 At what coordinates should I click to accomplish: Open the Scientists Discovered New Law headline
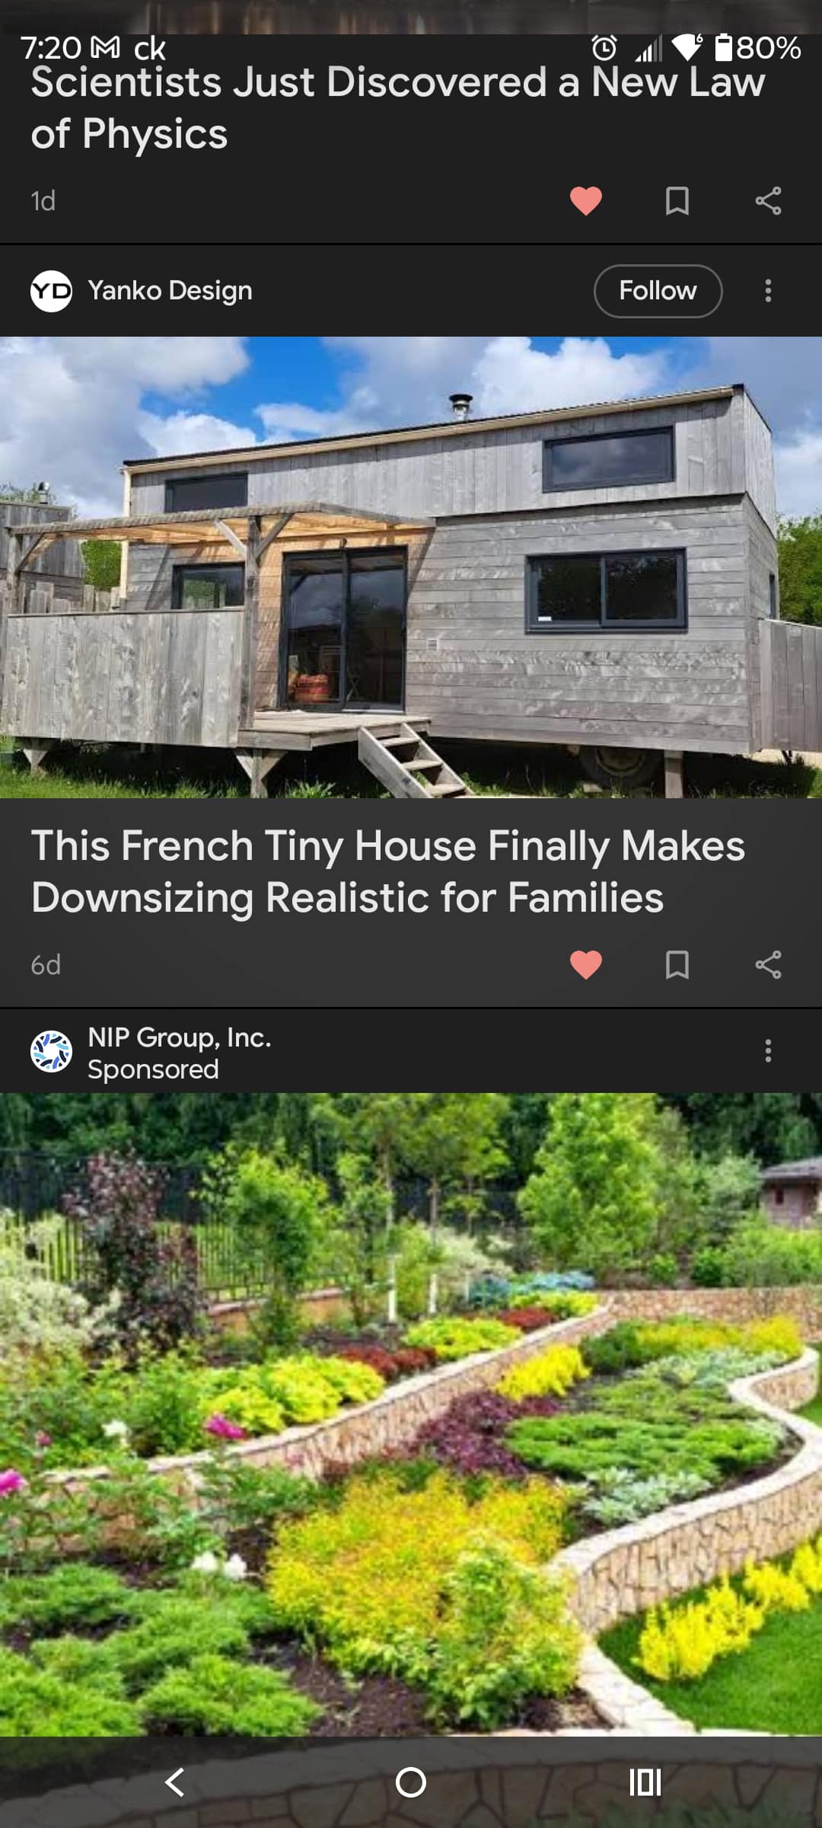click(x=397, y=108)
